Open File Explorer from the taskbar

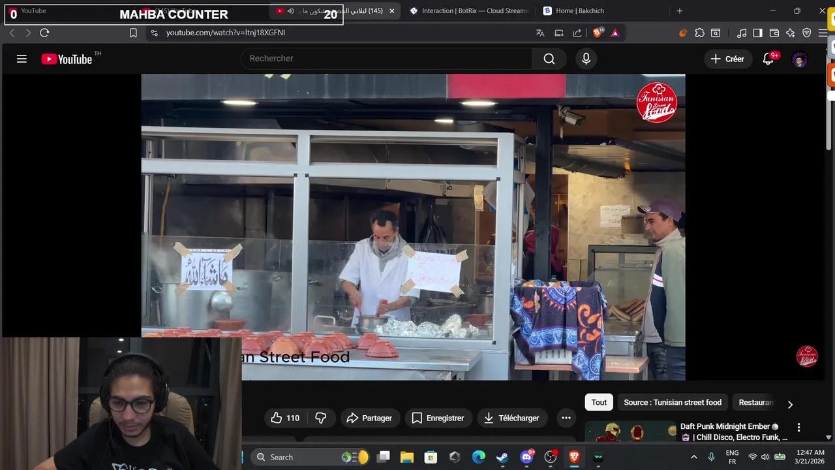[x=407, y=457]
